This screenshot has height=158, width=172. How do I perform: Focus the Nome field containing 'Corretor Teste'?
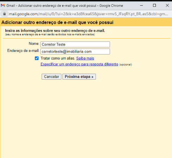click(75, 44)
